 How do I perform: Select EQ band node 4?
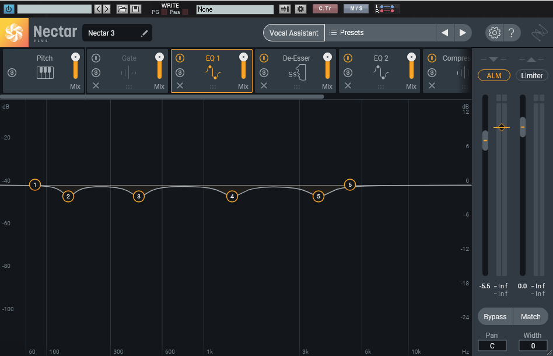(x=232, y=197)
